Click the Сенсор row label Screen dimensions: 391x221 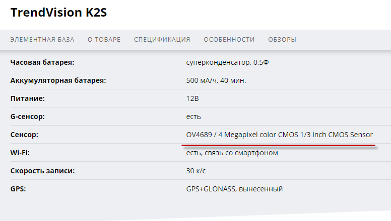(25, 135)
